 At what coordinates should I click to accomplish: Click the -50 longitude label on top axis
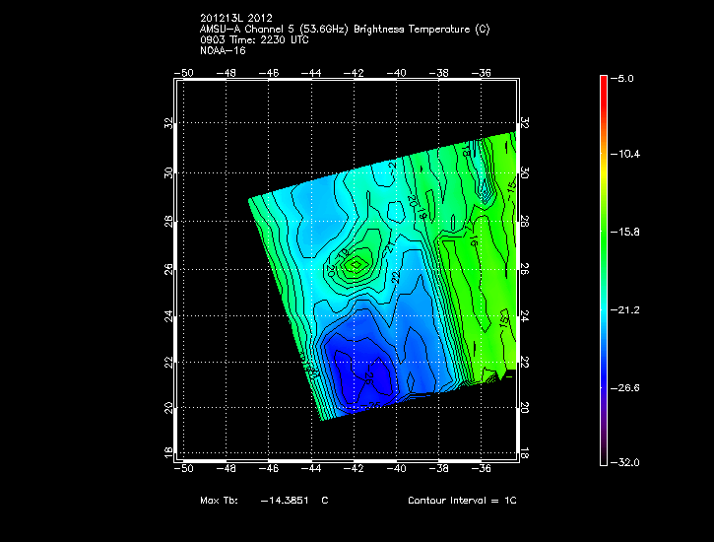pyautogui.click(x=183, y=73)
